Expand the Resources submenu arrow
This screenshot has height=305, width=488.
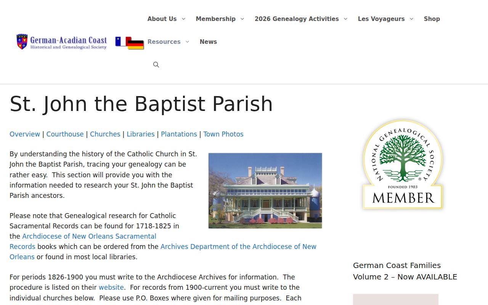click(x=187, y=42)
